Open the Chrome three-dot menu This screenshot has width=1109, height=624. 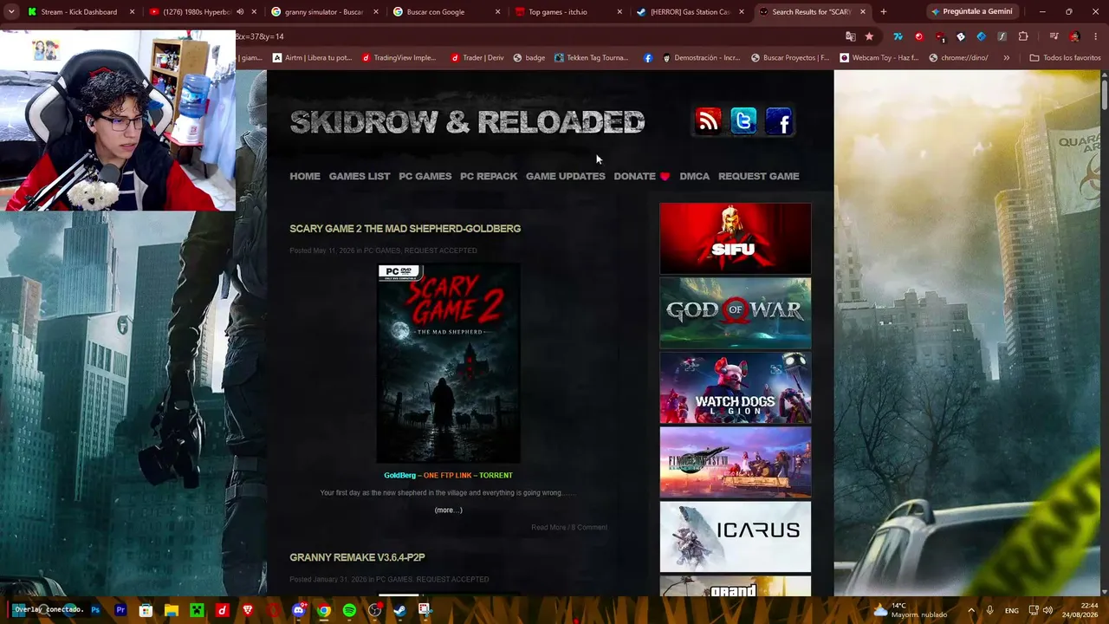click(1095, 36)
